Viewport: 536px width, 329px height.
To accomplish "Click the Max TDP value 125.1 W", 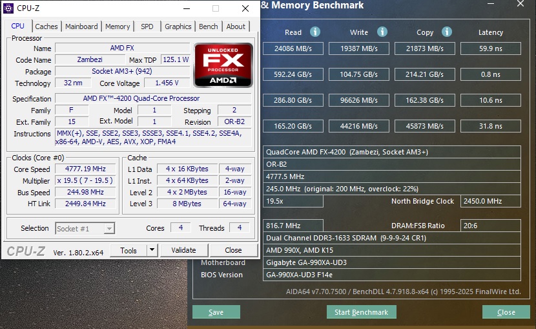I will (x=176, y=59).
